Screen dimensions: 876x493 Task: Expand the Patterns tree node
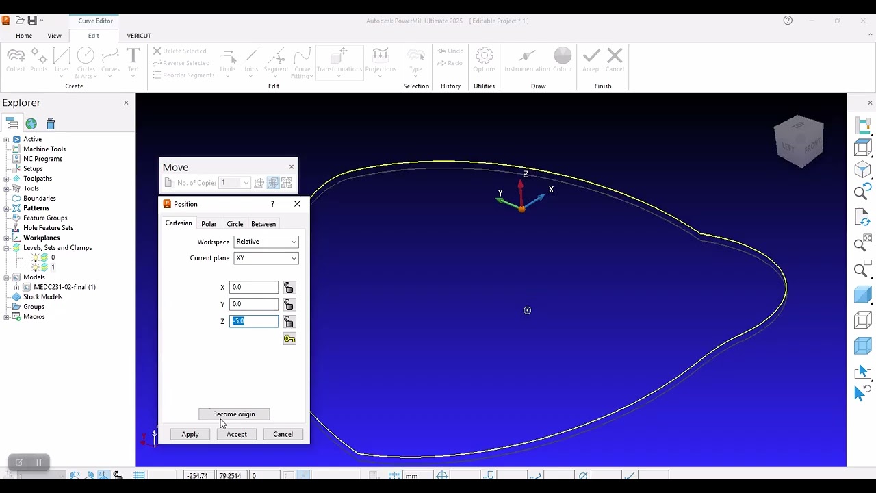tap(7, 208)
